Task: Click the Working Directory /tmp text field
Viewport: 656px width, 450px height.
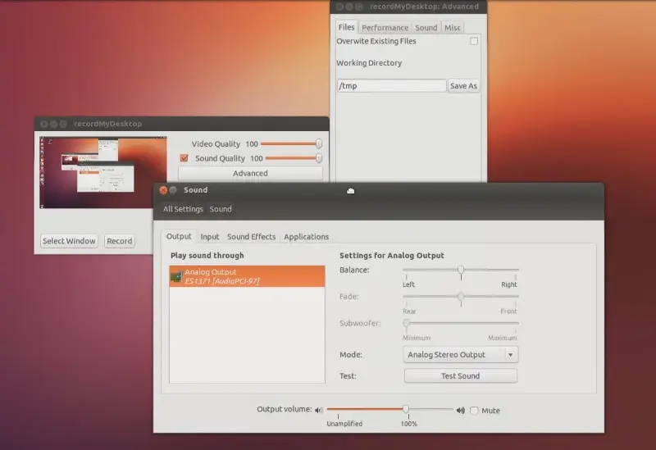Action: 391,86
